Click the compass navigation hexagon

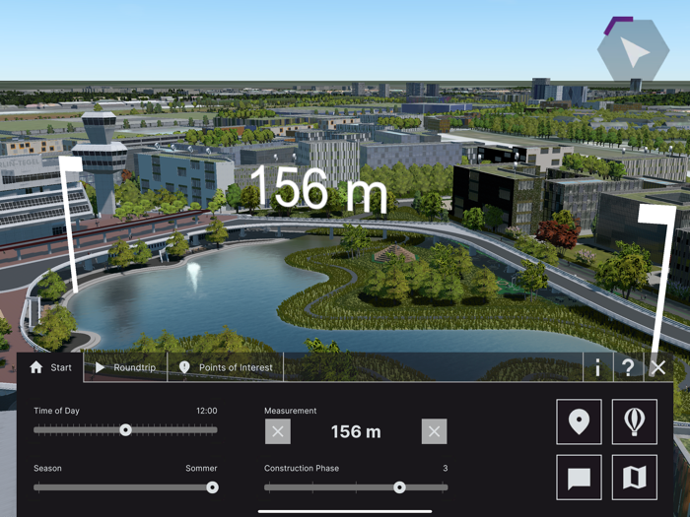tap(633, 50)
